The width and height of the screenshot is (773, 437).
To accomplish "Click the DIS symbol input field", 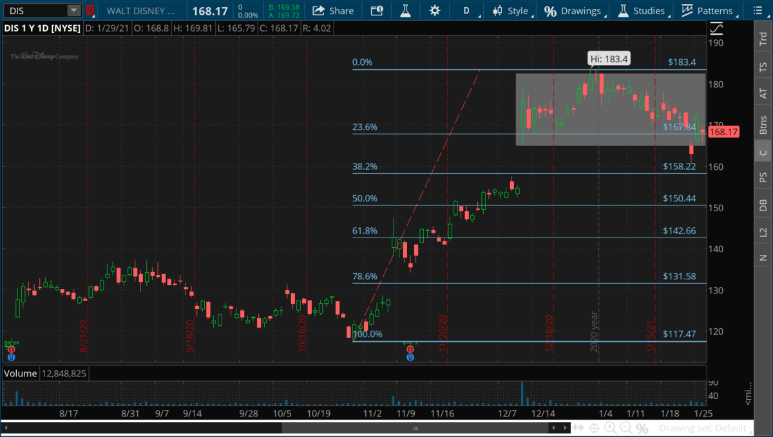I will (x=37, y=10).
